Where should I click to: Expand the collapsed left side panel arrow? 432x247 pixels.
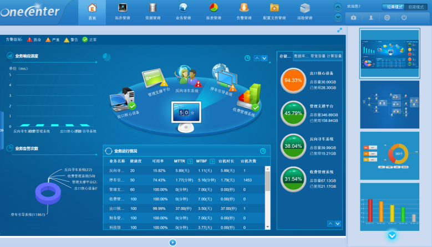(2, 131)
